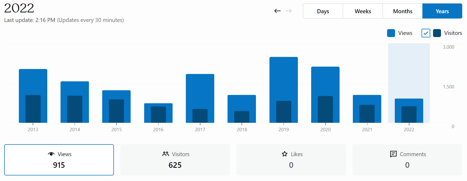Image resolution: width=467 pixels, height=181 pixels.
Task: Open the Likes stat card
Action: [291, 160]
